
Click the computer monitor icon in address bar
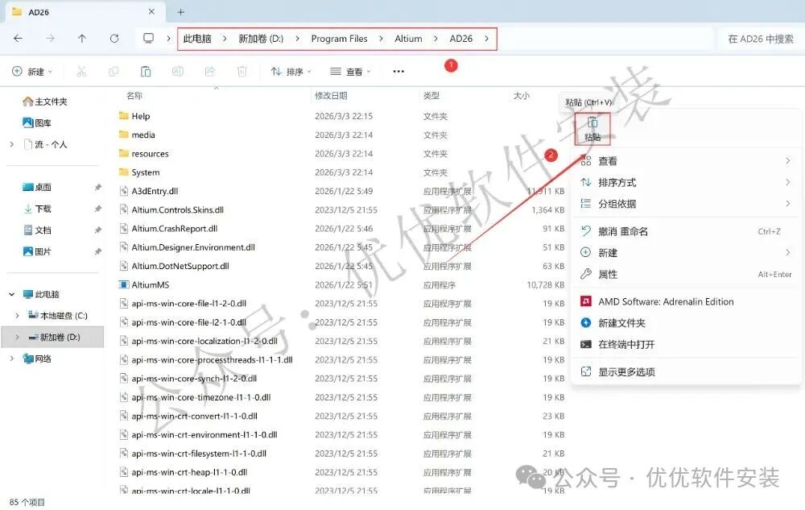pos(148,39)
